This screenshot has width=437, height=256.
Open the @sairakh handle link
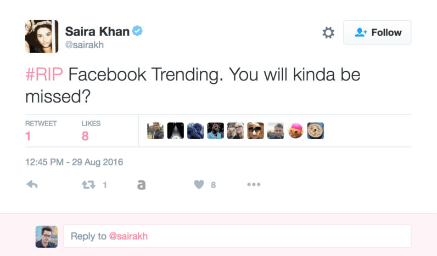point(85,45)
